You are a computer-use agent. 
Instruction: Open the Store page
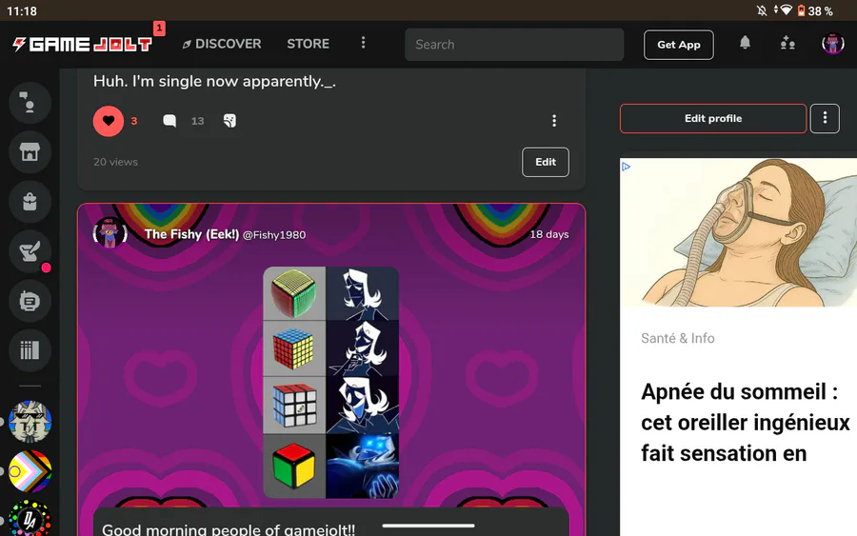309,44
